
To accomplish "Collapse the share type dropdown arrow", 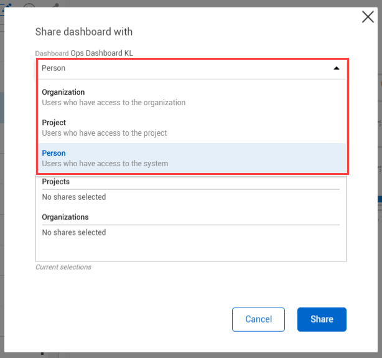I will (x=337, y=68).
